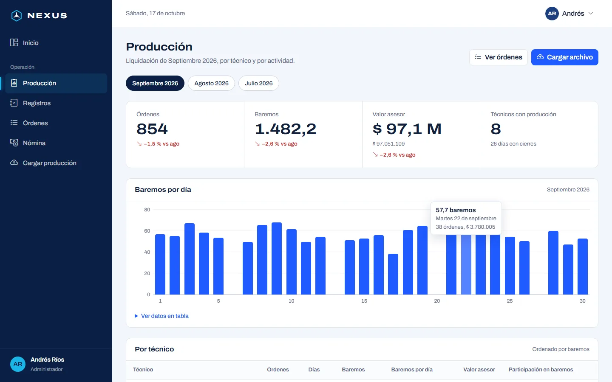Open the Registros checklist icon
Screen dimensions: 612x382
tap(14, 103)
